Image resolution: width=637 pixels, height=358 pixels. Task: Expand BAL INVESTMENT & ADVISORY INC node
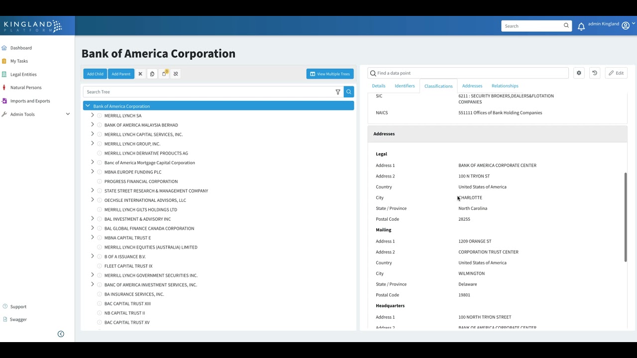click(92, 219)
